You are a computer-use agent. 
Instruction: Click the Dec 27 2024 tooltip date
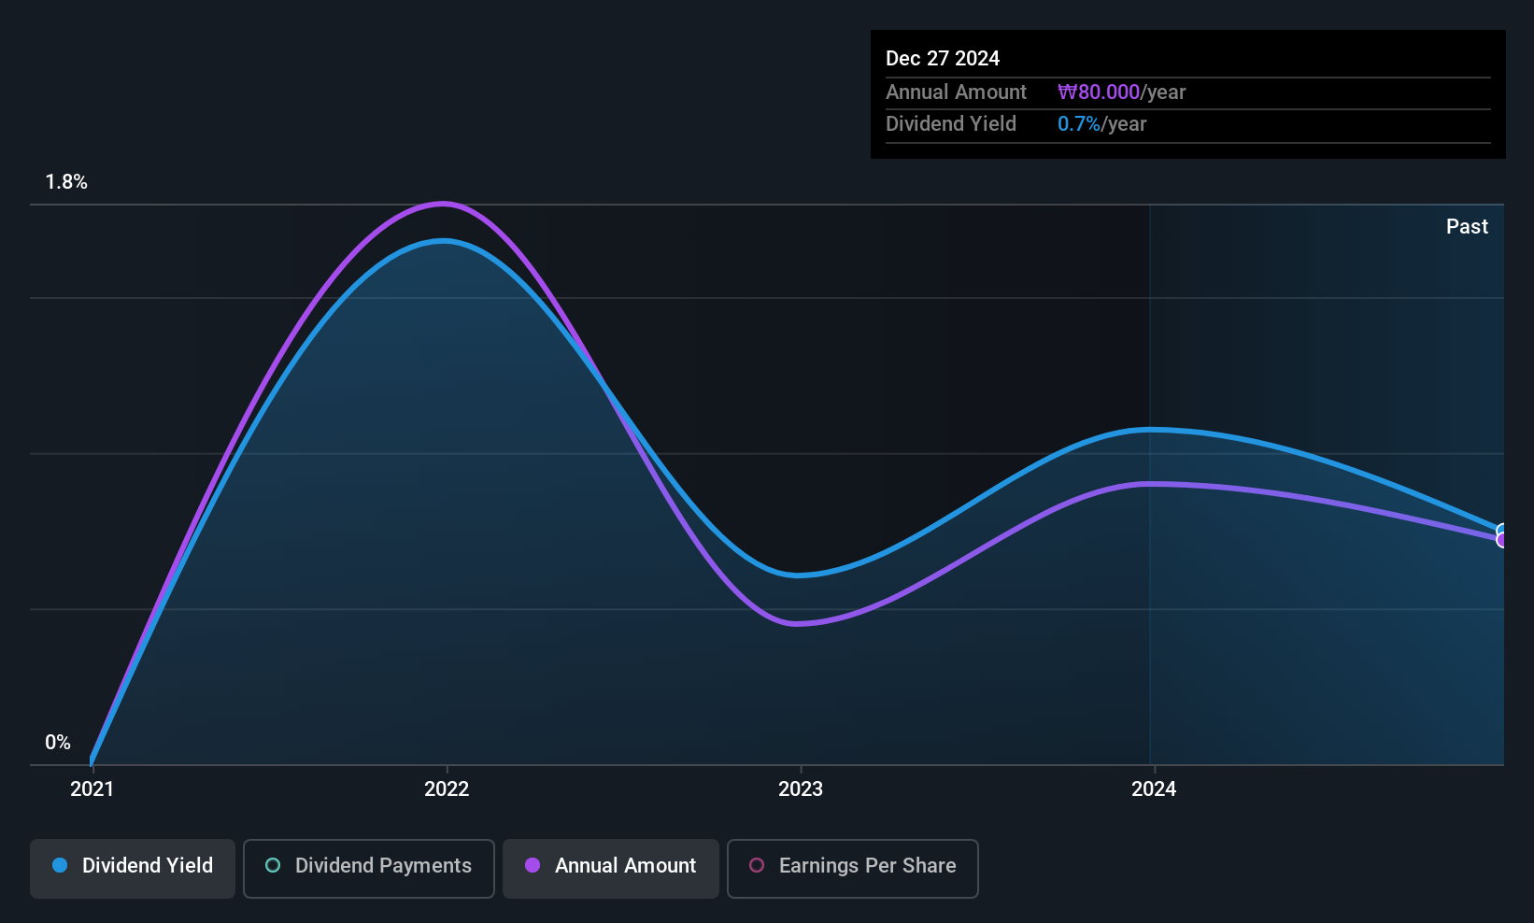coord(943,58)
